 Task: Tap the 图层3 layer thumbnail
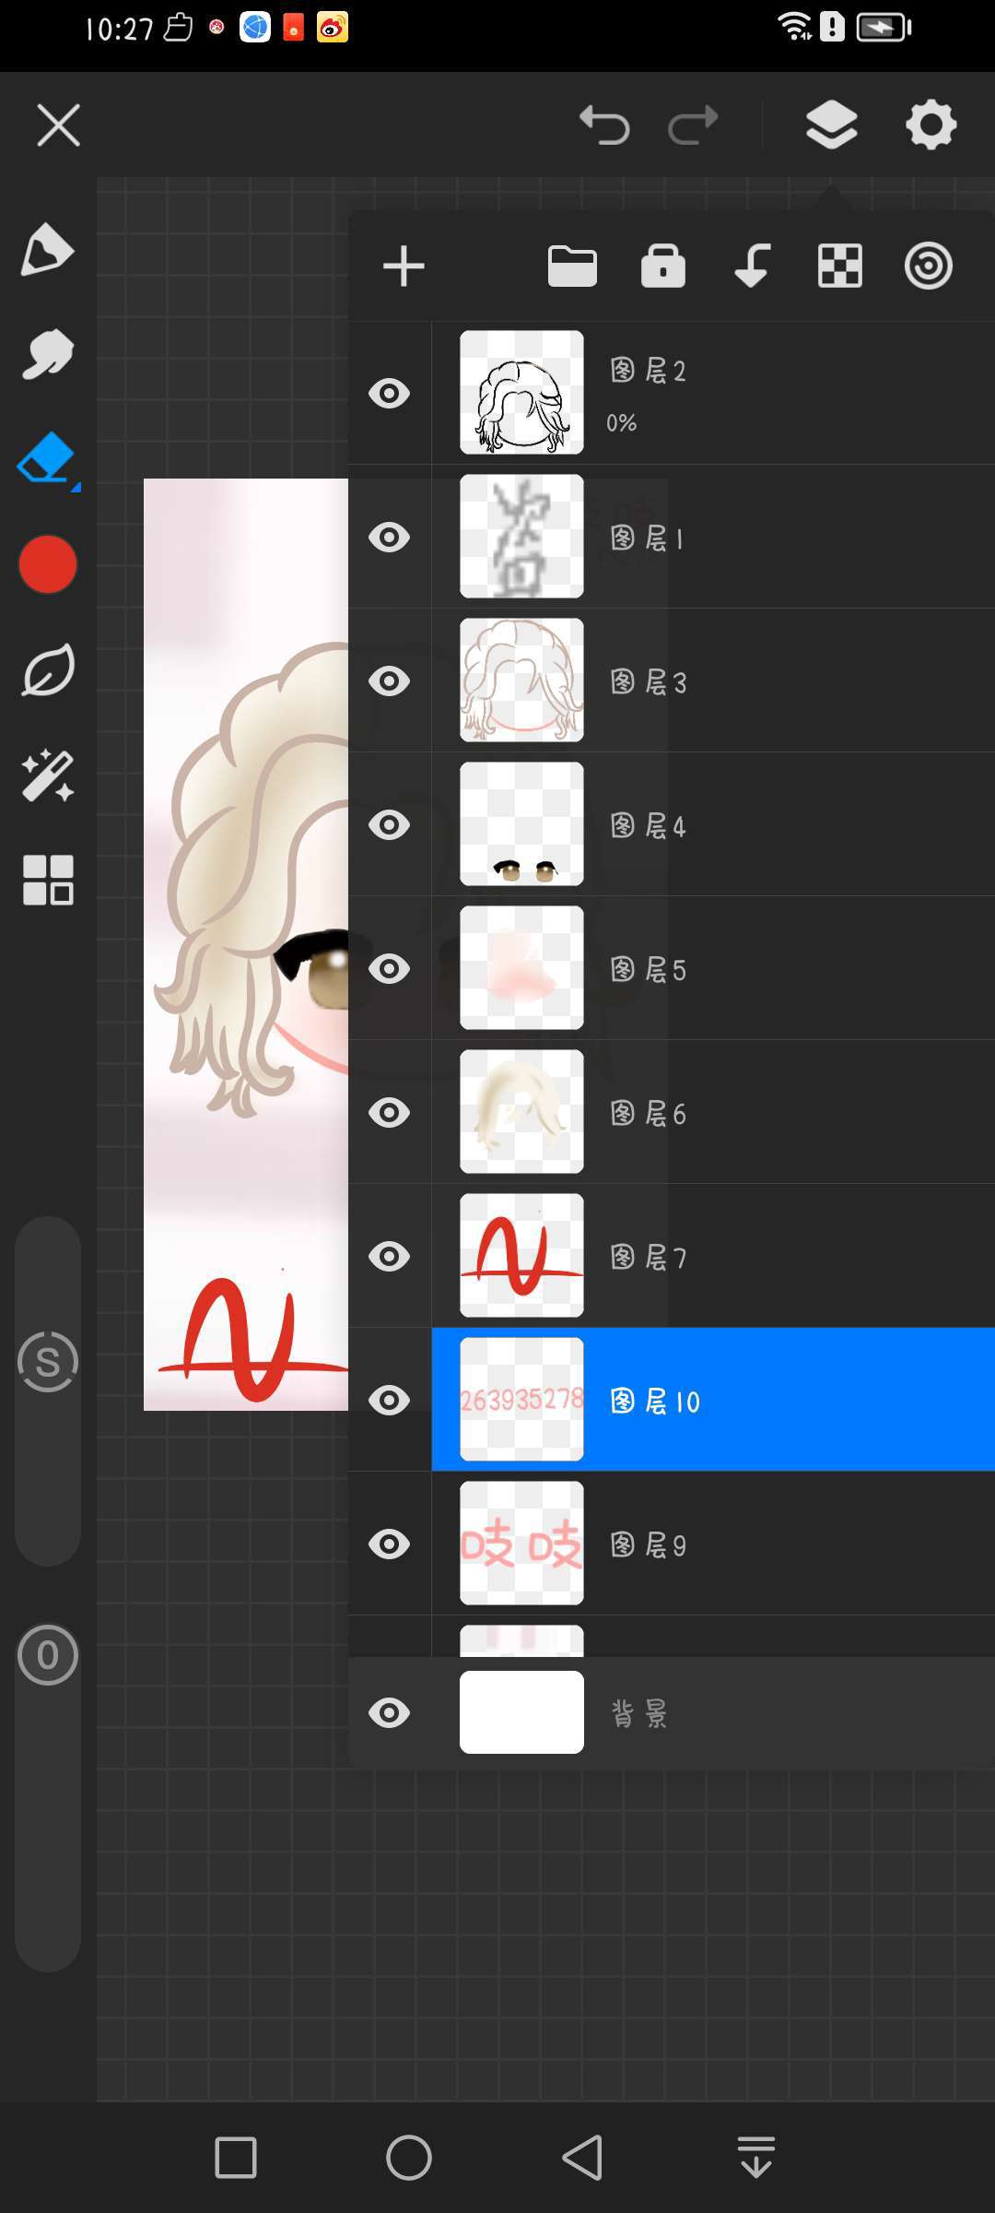(x=521, y=680)
